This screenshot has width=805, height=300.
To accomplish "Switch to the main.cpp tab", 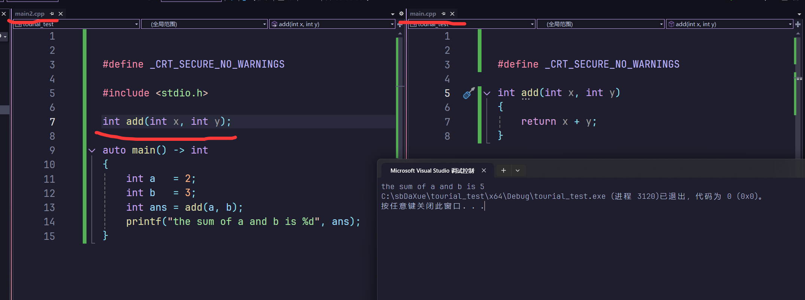I will coord(423,14).
